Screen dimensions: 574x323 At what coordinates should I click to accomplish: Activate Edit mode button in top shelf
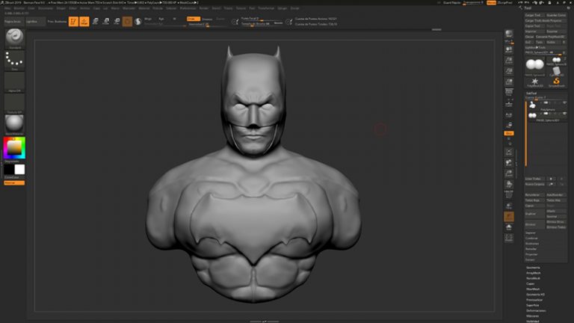point(73,22)
